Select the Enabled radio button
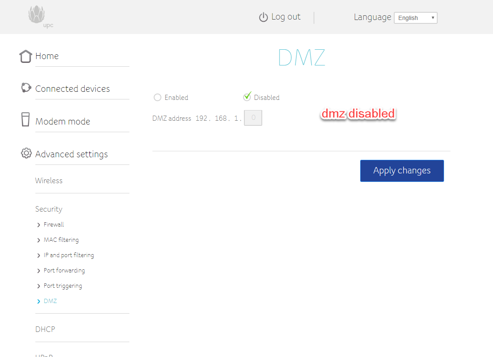The image size is (493, 357). pyautogui.click(x=158, y=98)
